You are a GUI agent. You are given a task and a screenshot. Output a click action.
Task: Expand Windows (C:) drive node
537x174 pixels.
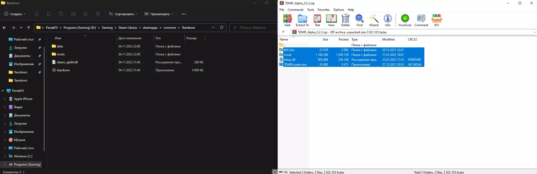click(x=5, y=156)
